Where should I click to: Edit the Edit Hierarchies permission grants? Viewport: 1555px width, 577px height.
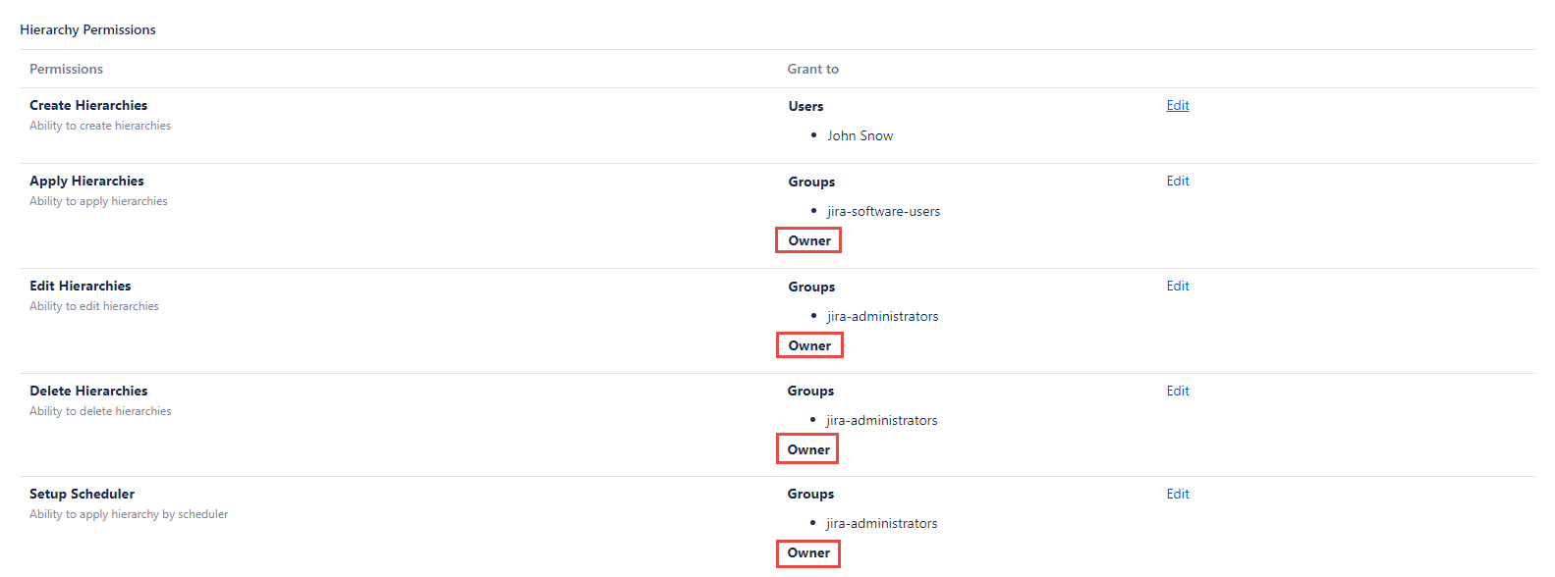click(x=1178, y=287)
